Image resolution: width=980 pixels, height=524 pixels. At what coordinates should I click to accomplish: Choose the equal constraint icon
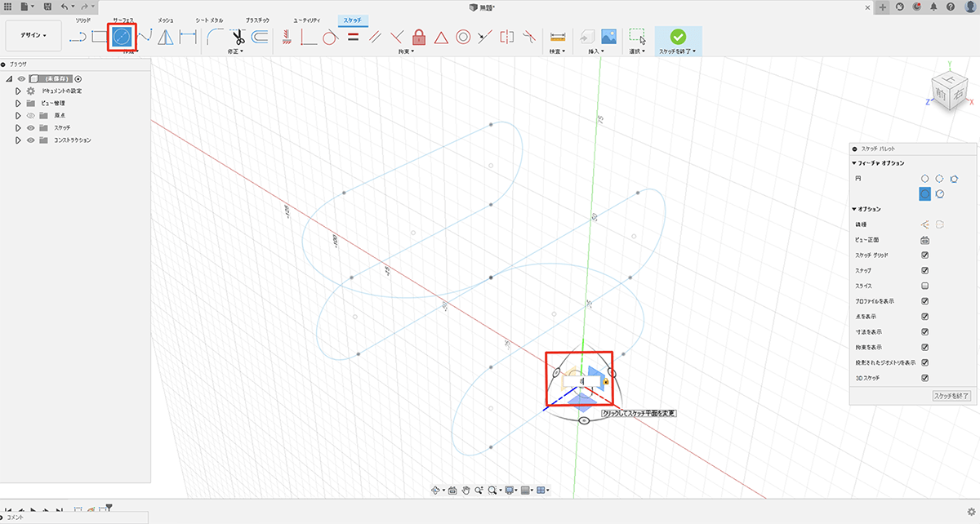click(x=353, y=37)
